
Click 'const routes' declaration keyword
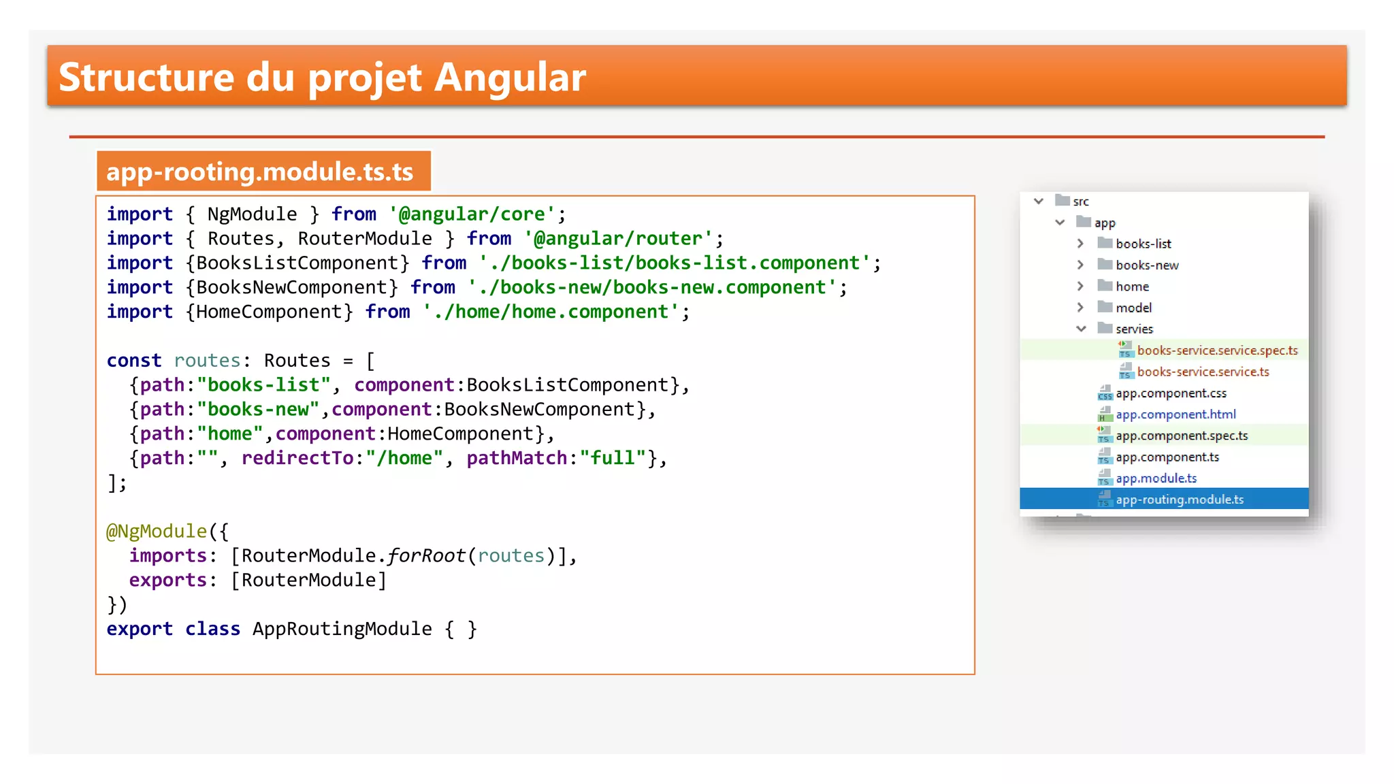click(134, 360)
